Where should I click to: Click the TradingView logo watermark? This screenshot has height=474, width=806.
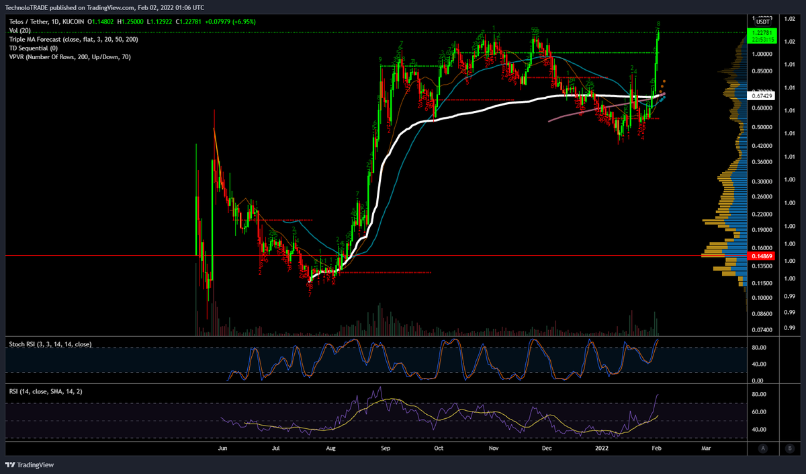coord(30,465)
